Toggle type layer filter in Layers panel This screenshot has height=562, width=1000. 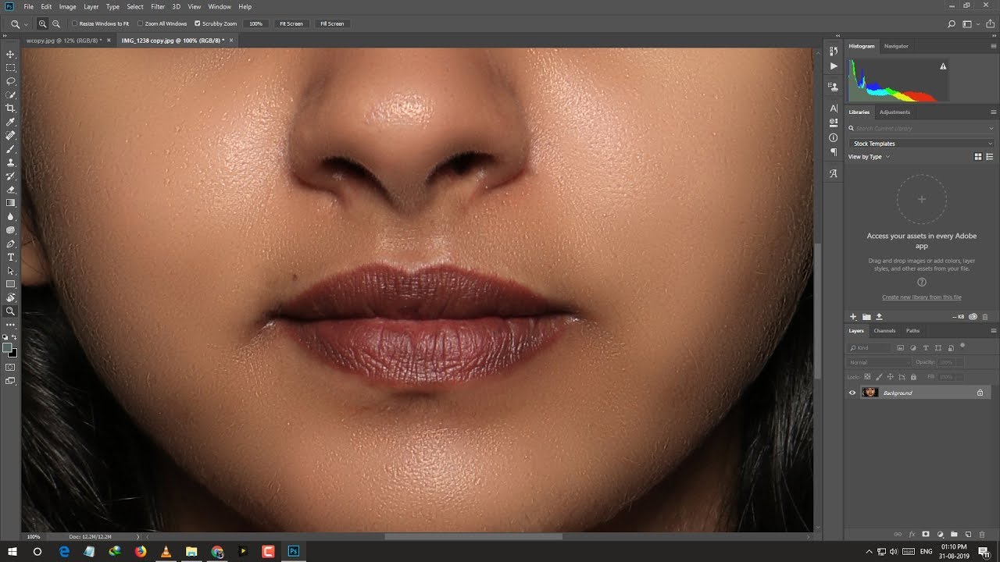click(x=926, y=347)
